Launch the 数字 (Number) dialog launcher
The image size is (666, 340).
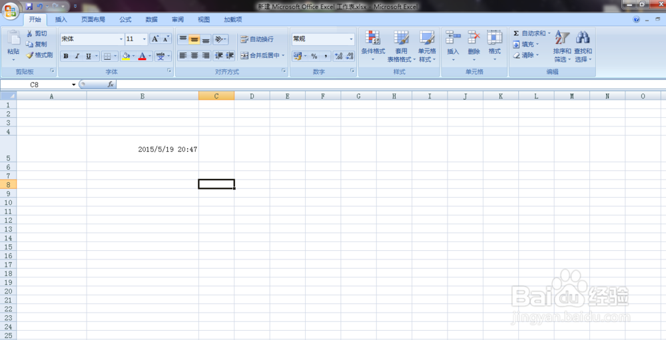click(352, 71)
